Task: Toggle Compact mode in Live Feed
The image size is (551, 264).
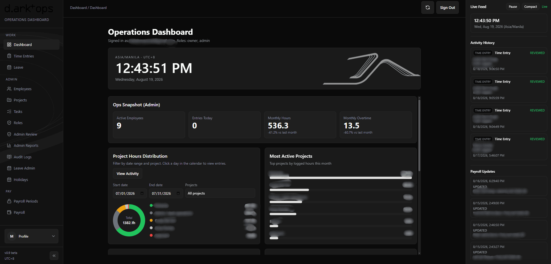Action: coord(530,7)
